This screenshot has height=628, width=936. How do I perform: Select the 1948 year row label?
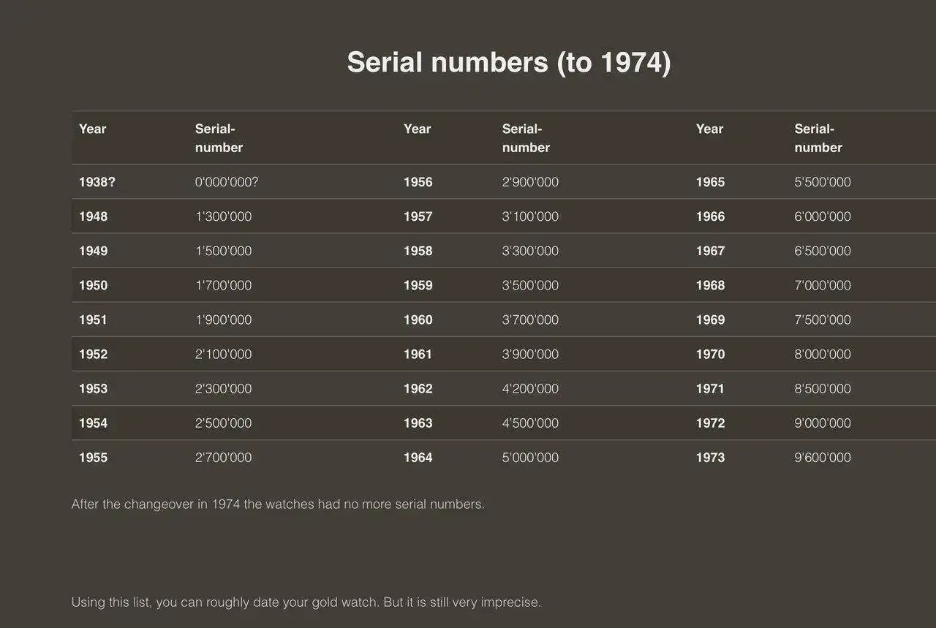pos(94,216)
